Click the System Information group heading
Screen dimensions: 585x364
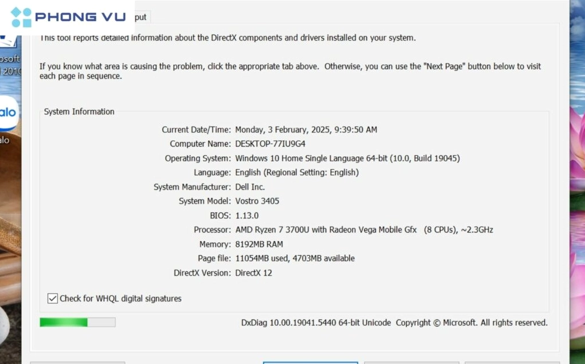[x=79, y=112]
